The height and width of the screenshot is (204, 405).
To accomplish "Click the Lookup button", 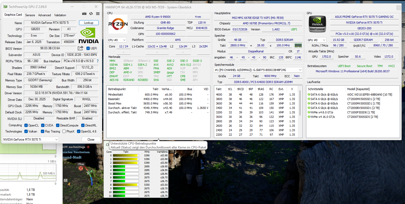I will coord(89,23).
